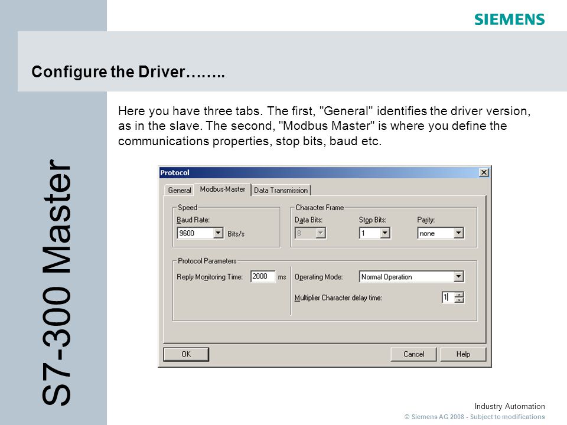Viewport: 567px width, 425px height.
Task: Click the "Character Frame" group label
Action: point(320,207)
